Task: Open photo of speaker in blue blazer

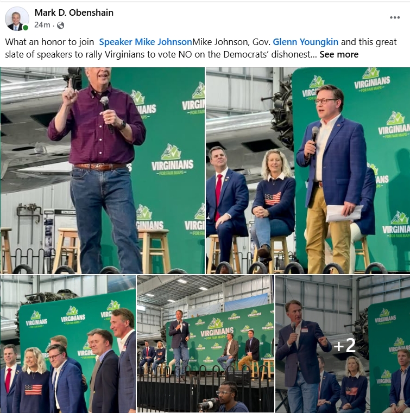Action: [308, 170]
